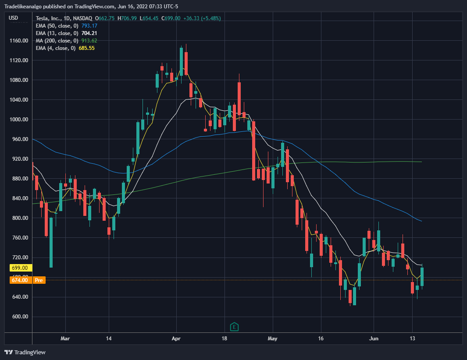Screen dimensions: 467x360
Task: Click the 800.00 price axis label
Action: 20,218
